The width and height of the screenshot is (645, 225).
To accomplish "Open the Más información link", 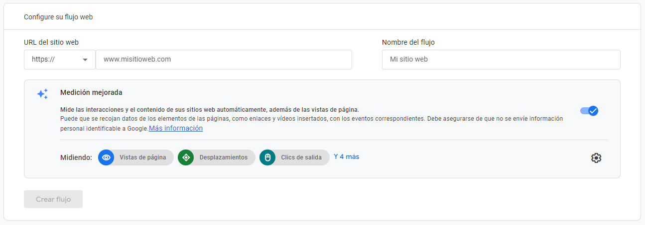I will pyautogui.click(x=176, y=128).
